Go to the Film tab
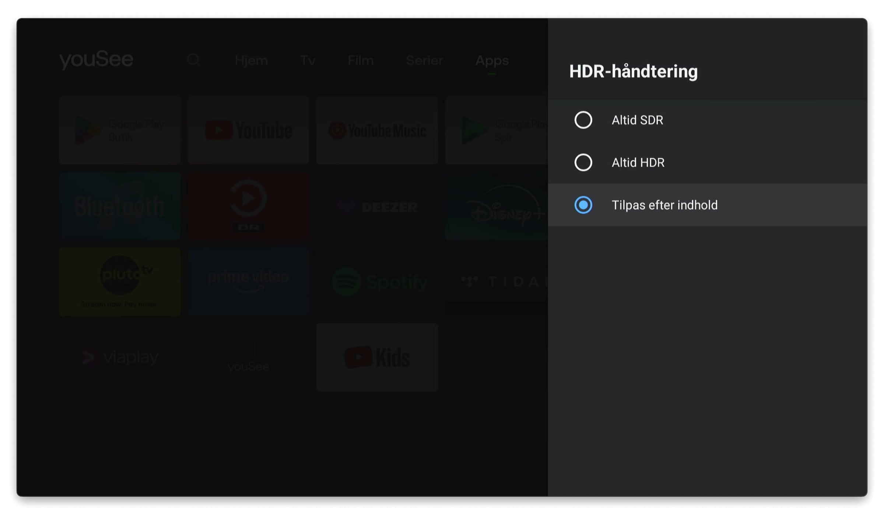This screenshot has height=508, width=884. coord(361,60)
